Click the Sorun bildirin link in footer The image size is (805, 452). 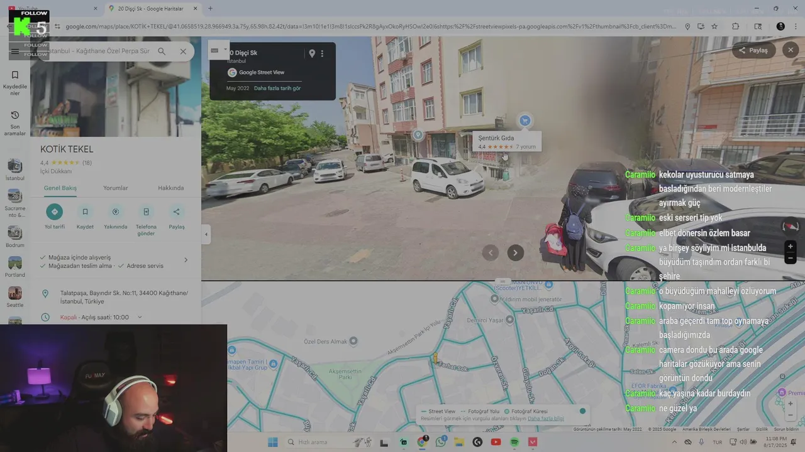coord(786,429)
